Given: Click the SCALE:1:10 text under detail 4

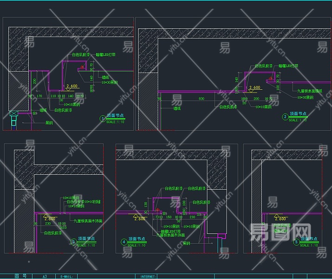Looking at the screenshot, I should pos(137,246).
